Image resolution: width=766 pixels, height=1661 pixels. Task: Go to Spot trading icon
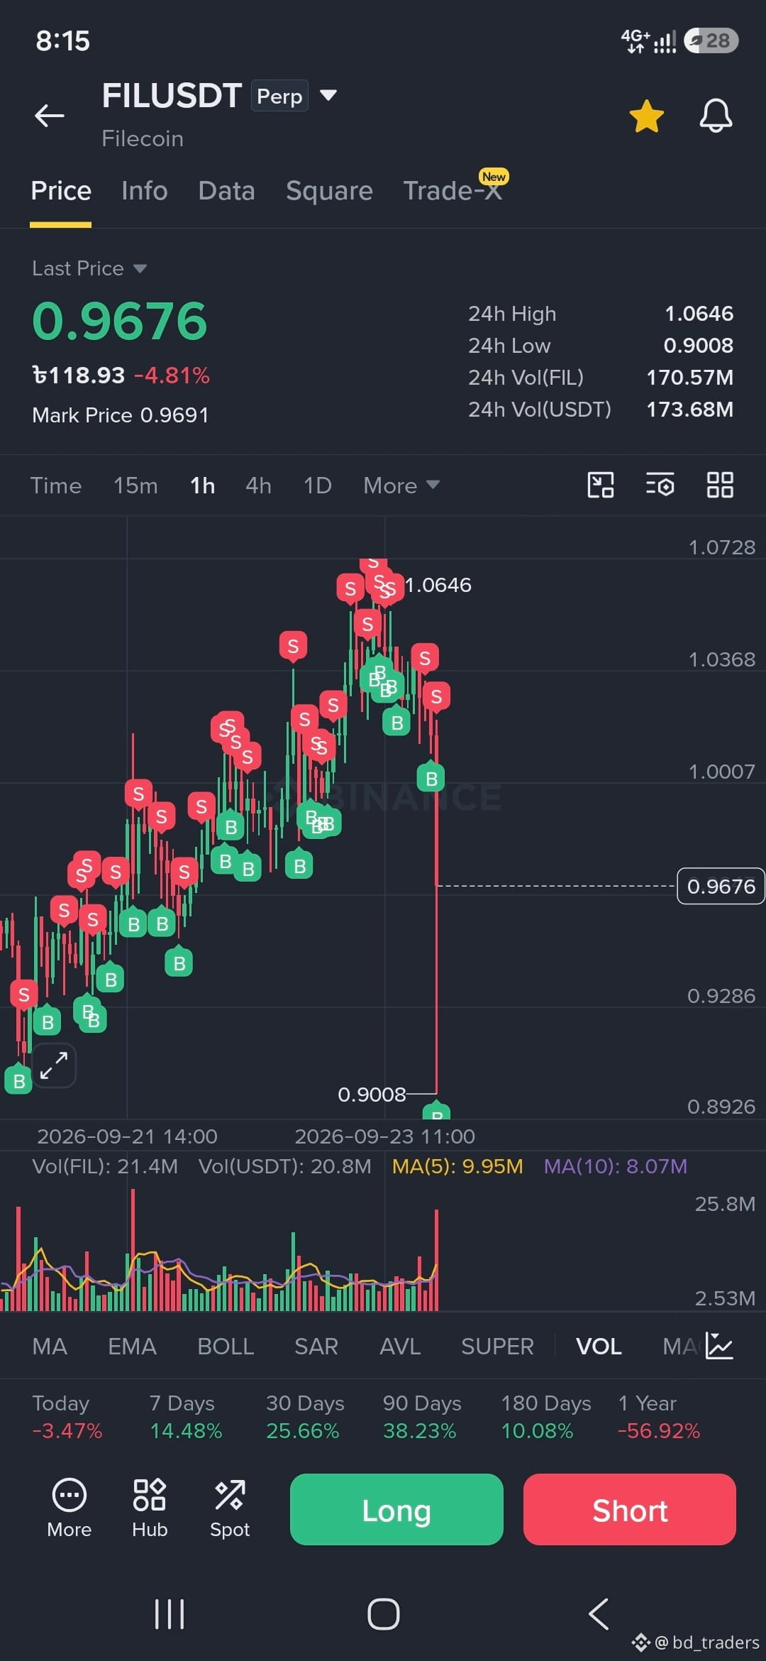[x=230, y=1508]
